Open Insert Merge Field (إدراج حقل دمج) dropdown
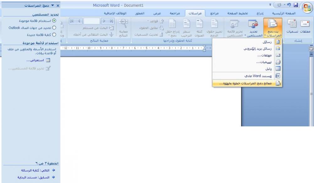The height and width of the screenshot is (183, 314). tap(172, 28)
